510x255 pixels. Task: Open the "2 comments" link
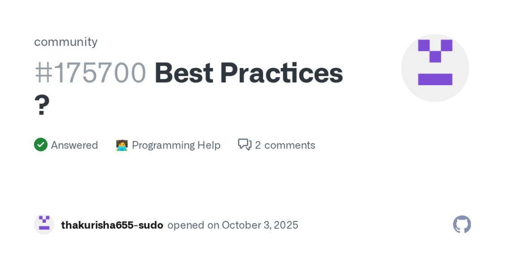pyautogui.click(x=285, y=145)
